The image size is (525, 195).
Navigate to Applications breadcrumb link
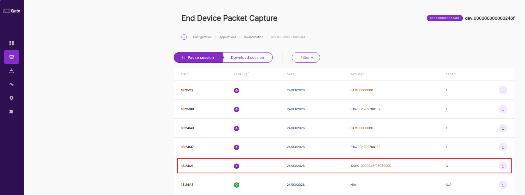(x=227, y=37)
